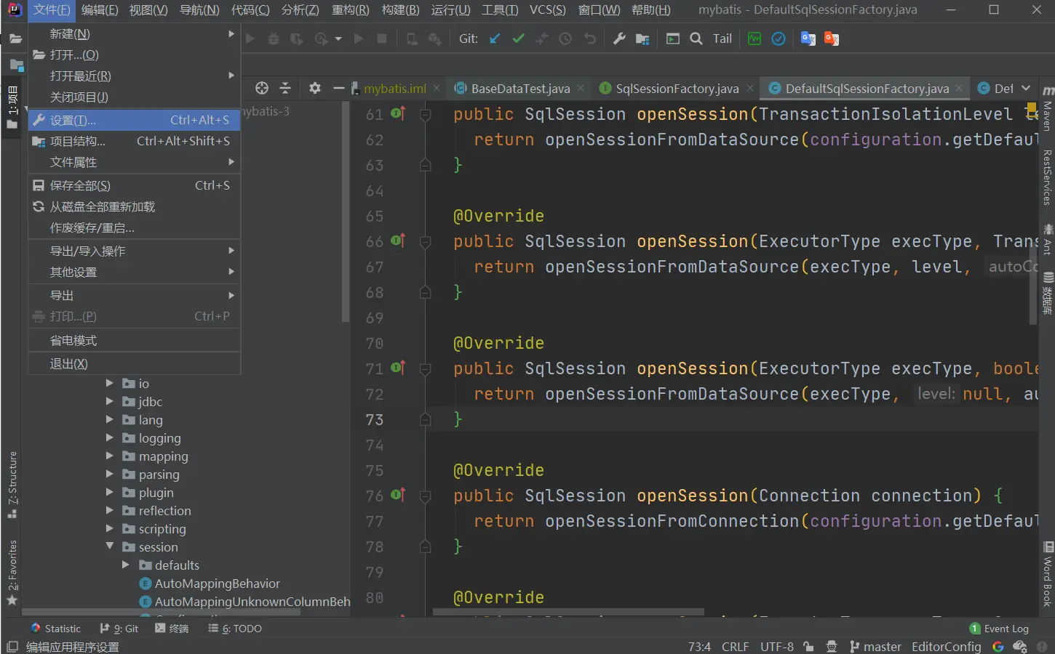Toggle power save mode (省电模式)
Image resolution: width=1055 pixels, height=654 pixels.
tap(73, 340)
